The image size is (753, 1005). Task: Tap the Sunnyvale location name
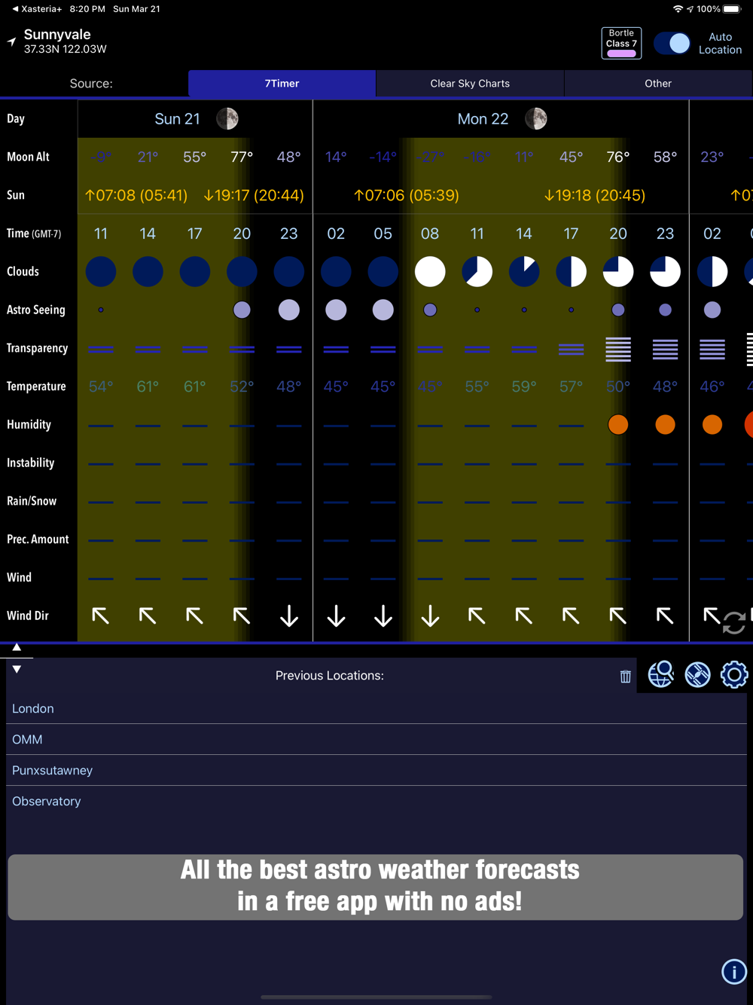click(57, 35)
